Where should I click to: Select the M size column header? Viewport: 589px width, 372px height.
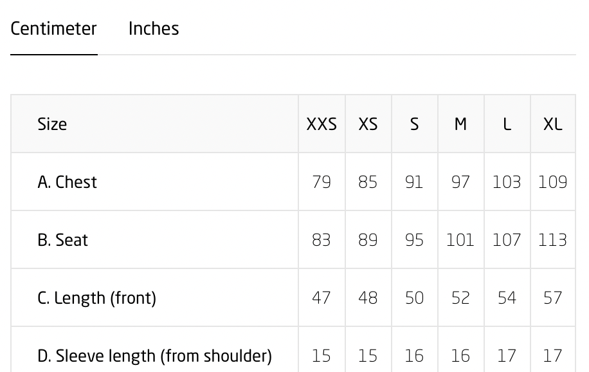coord(460,124)
